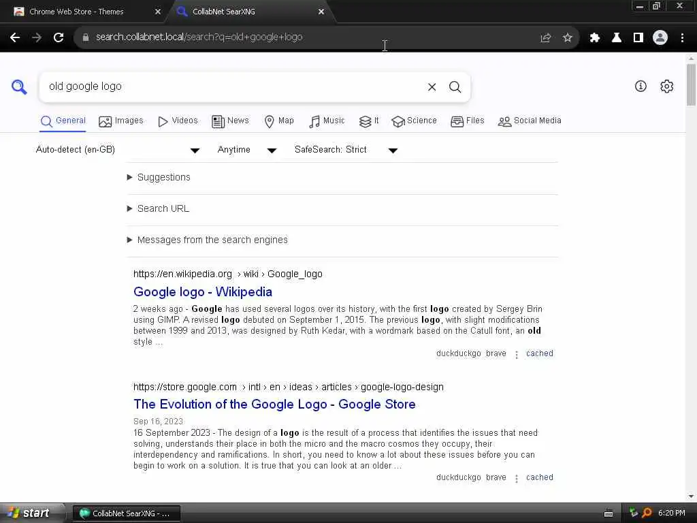The width and height of the screenshot is (697, 523).
Task: Open Chrome three-dot menu
Action: (682, 38)
